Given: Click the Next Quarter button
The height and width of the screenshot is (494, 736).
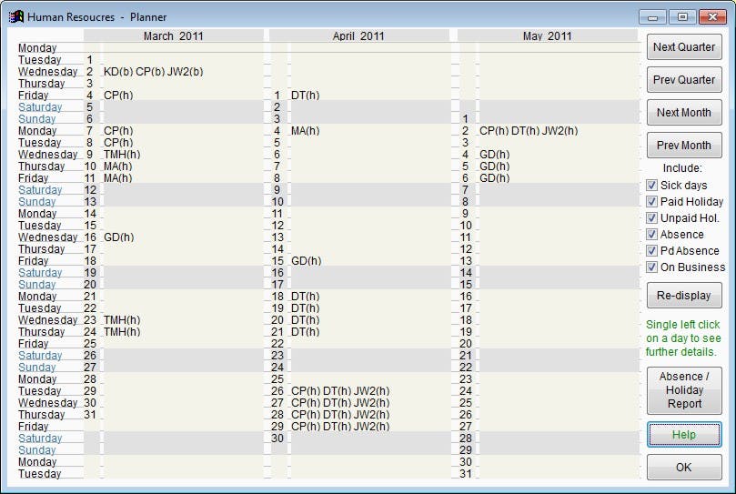Looking at the screenshot, I should pyautogui.click(x=684, y=47).
